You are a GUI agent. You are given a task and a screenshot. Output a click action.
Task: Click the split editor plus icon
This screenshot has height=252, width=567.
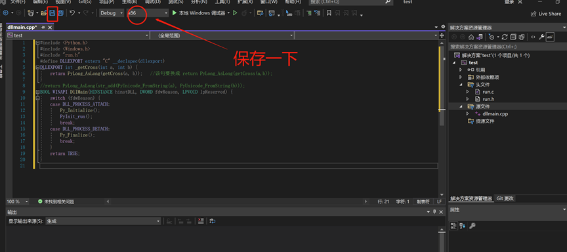[x=442, y=35]
